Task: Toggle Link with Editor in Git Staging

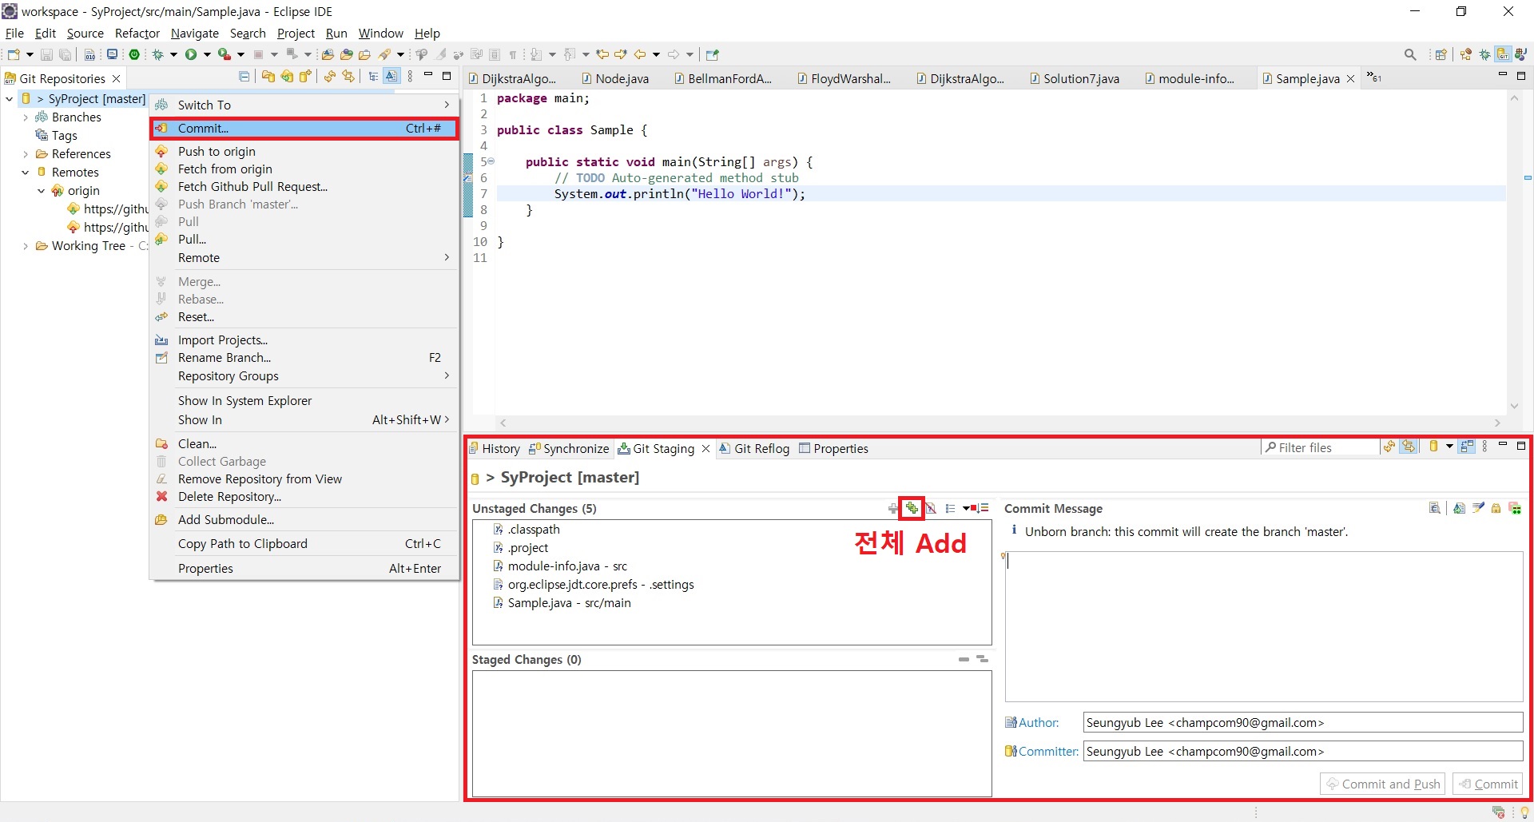Action: [1409, 447]
